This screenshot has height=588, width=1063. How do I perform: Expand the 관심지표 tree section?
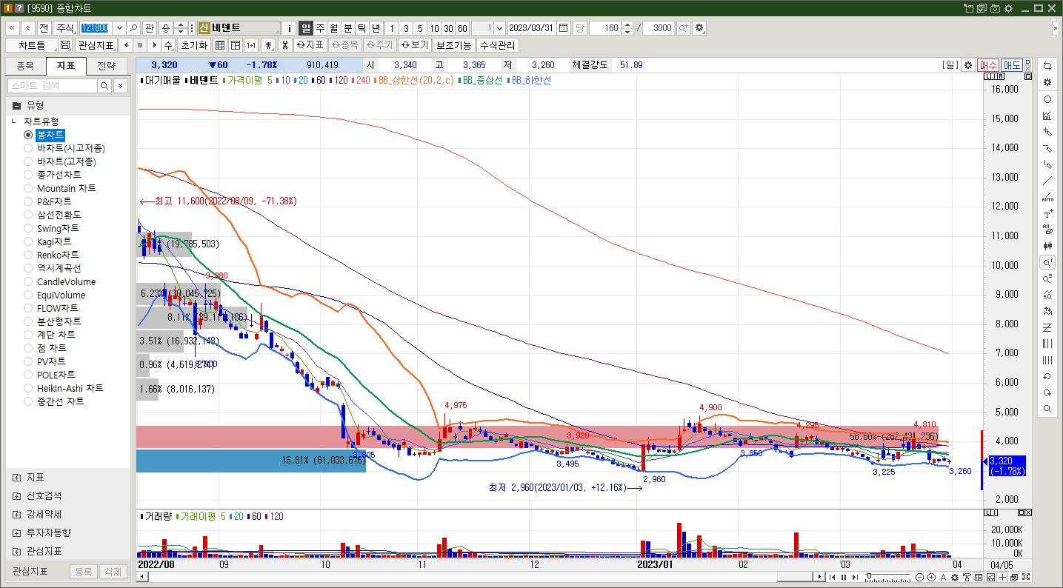tap(16, 552)
